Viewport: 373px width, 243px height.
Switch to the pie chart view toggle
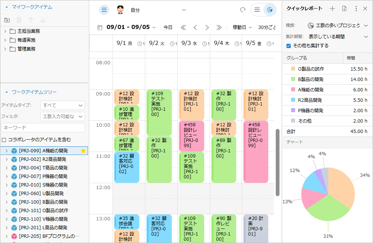click(270, 10)
